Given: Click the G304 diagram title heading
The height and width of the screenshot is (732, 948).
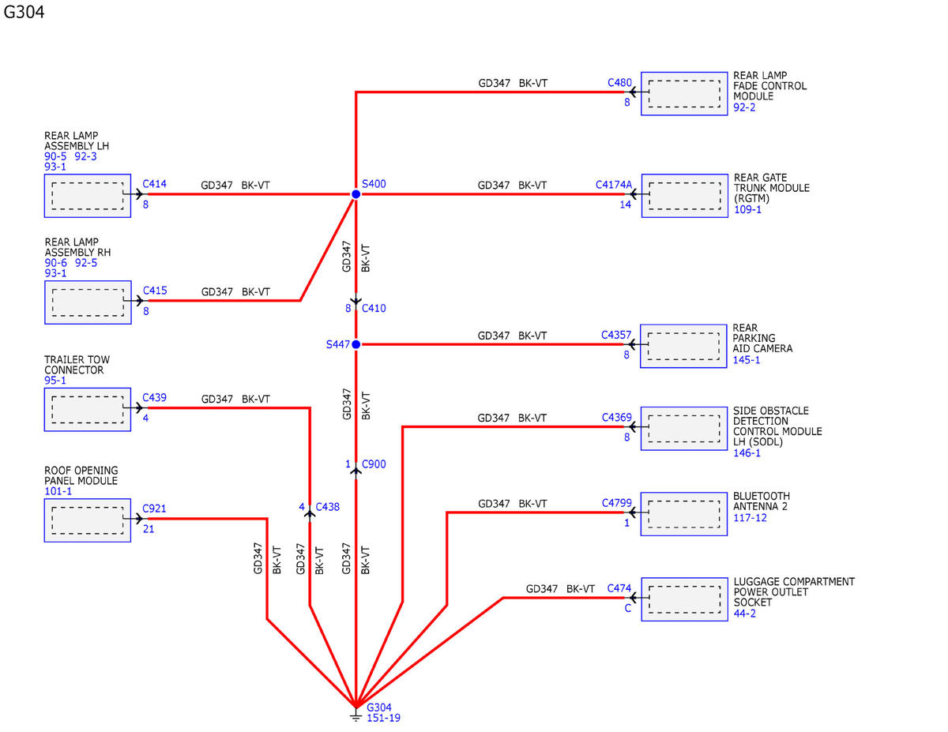Looking at the screenshot, I should [24, 12].
